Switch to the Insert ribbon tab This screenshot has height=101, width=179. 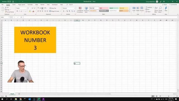pyautogui.click(x=14, y=5)
